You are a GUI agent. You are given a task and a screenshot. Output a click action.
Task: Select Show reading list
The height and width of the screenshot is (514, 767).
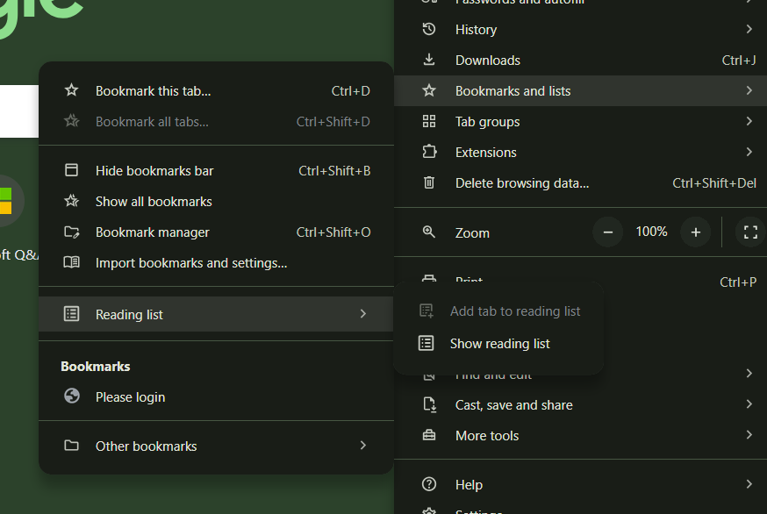(x=498, y=343)
